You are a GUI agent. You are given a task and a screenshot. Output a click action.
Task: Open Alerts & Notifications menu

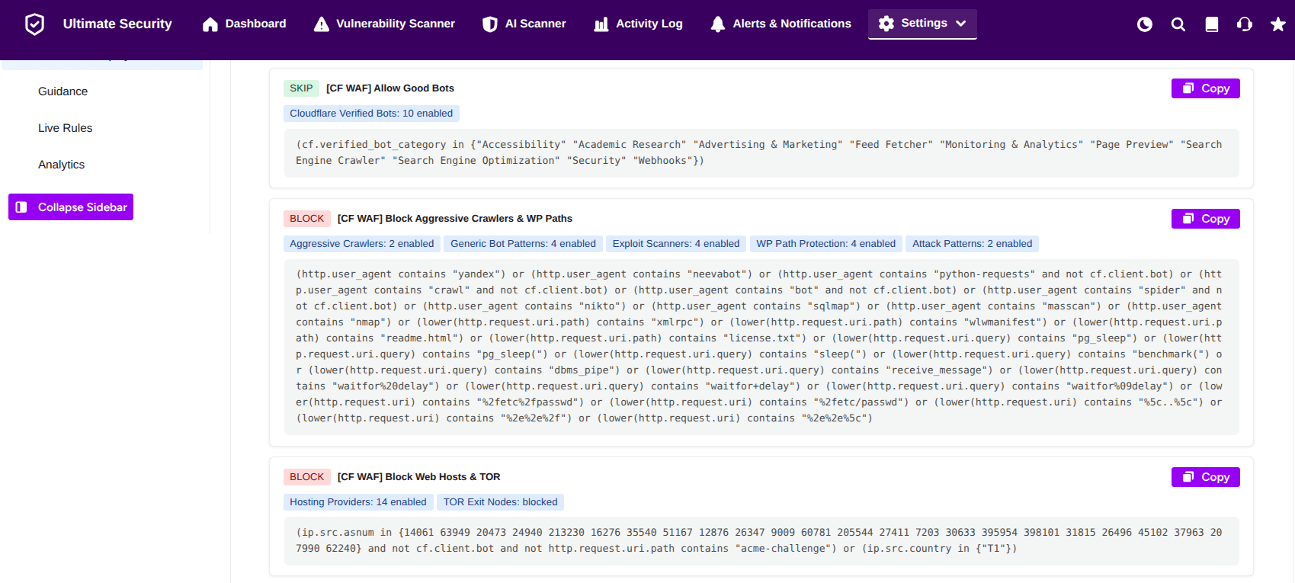pyautogui.click(x=781, y=24)
